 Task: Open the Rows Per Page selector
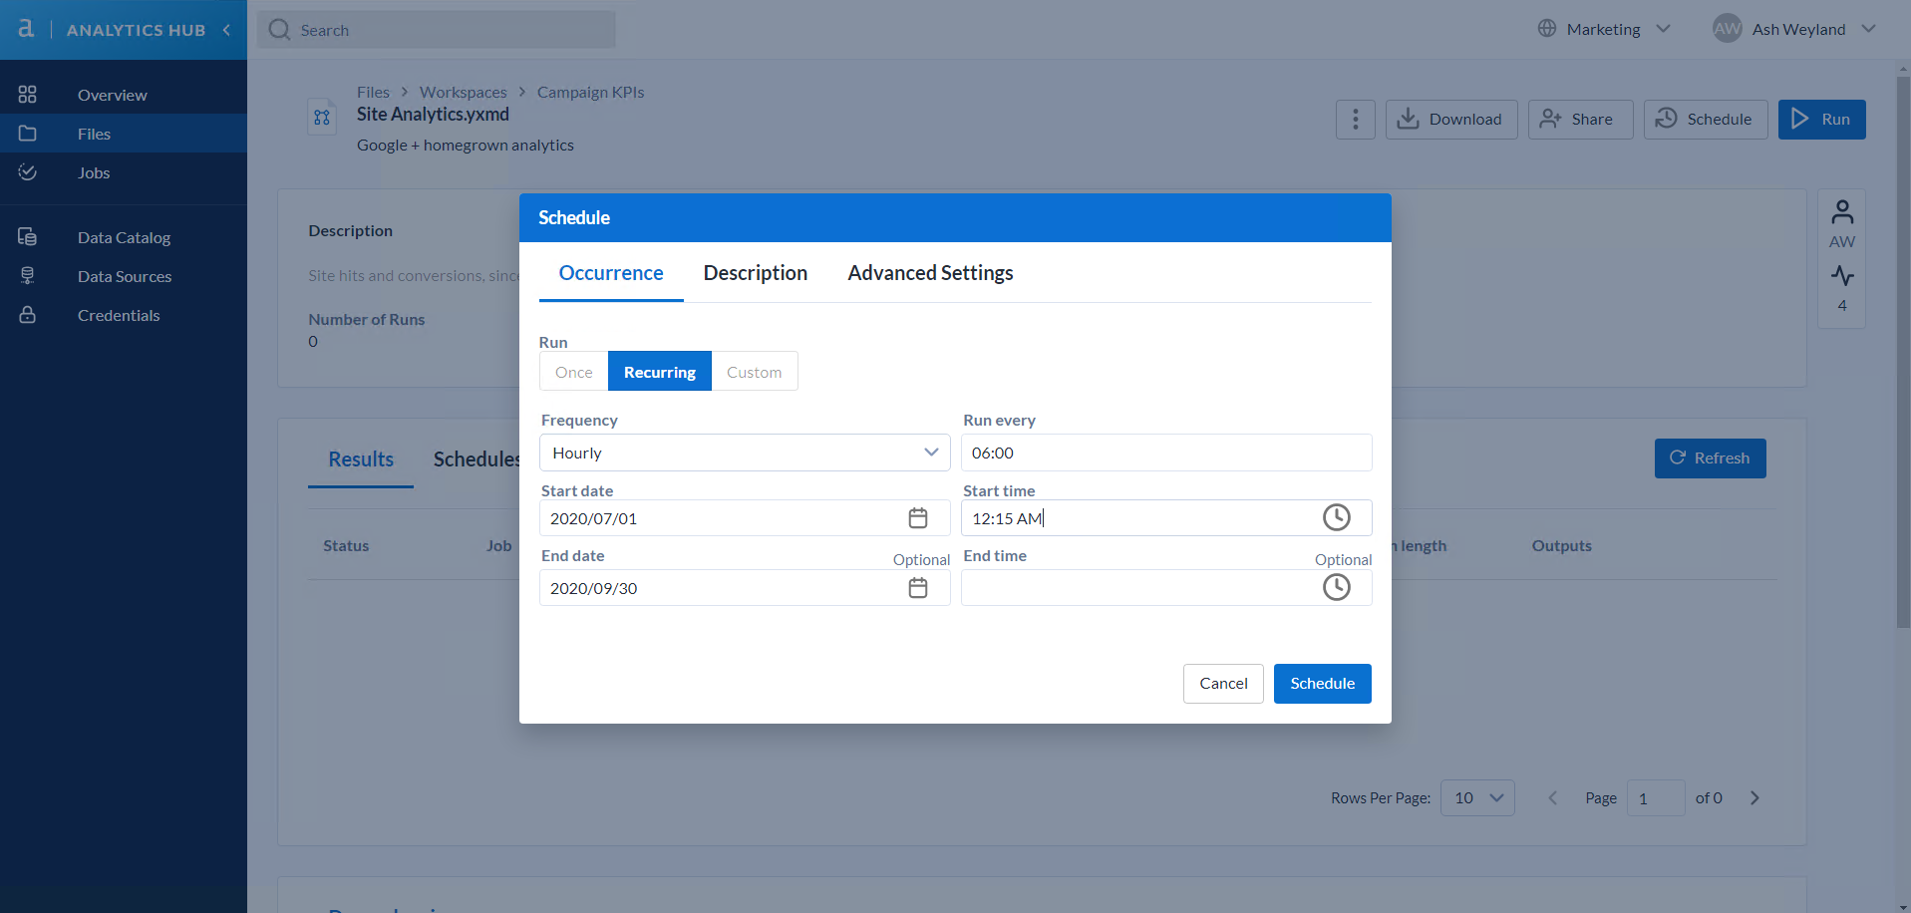point(1477,797)
